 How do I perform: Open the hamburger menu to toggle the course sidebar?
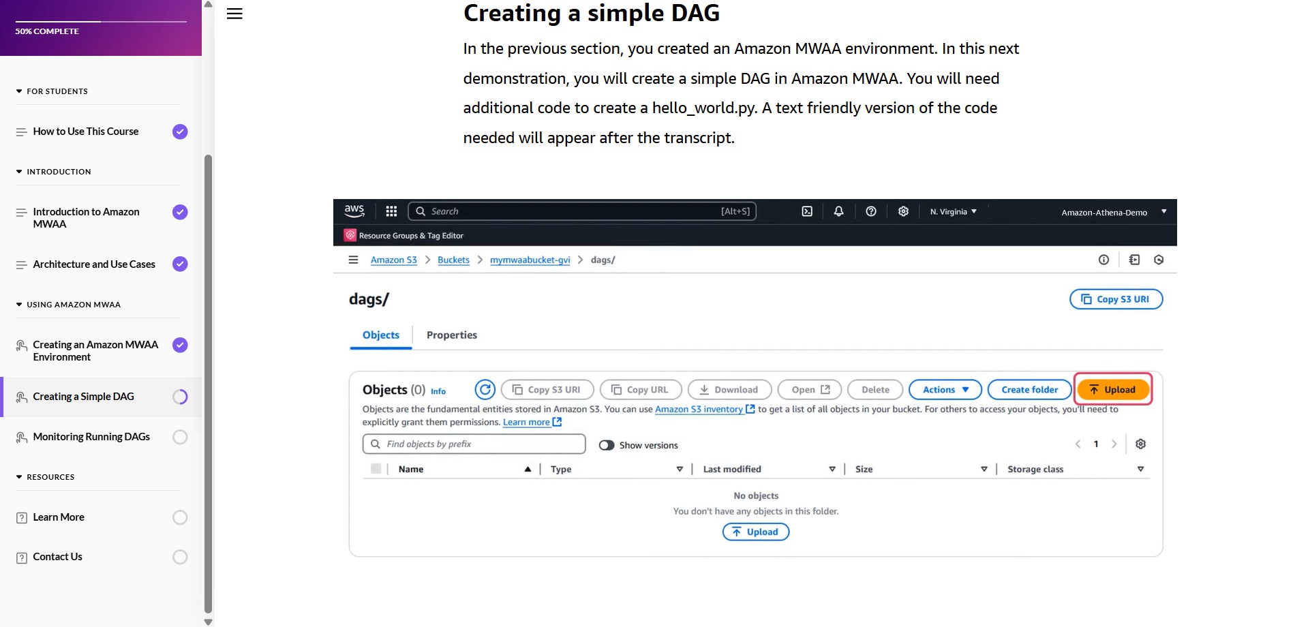point(234,14)
